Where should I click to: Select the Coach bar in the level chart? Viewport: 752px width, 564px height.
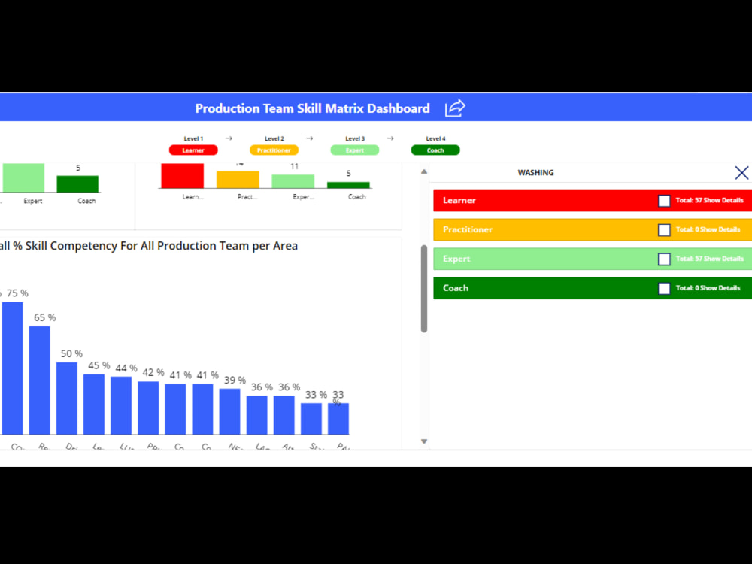point(348,183)
